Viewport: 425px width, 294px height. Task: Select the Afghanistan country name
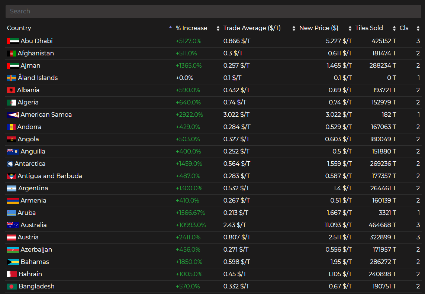tap(36, 54)
